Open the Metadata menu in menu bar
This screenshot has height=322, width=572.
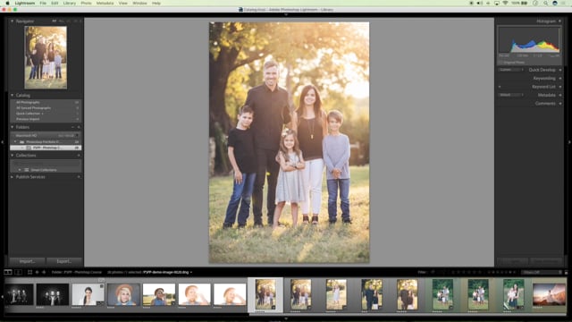click(x=105, y=3)
